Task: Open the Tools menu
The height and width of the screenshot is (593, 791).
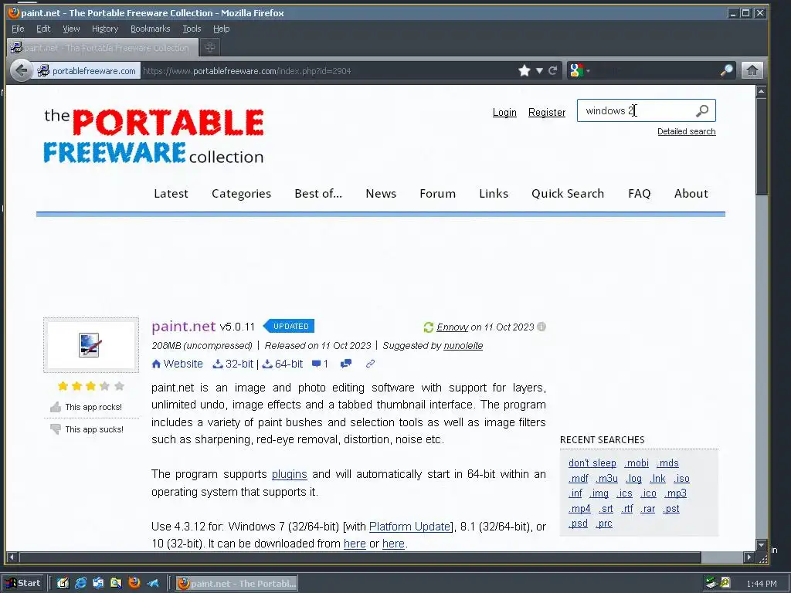Action: click(x=192, y=29)
